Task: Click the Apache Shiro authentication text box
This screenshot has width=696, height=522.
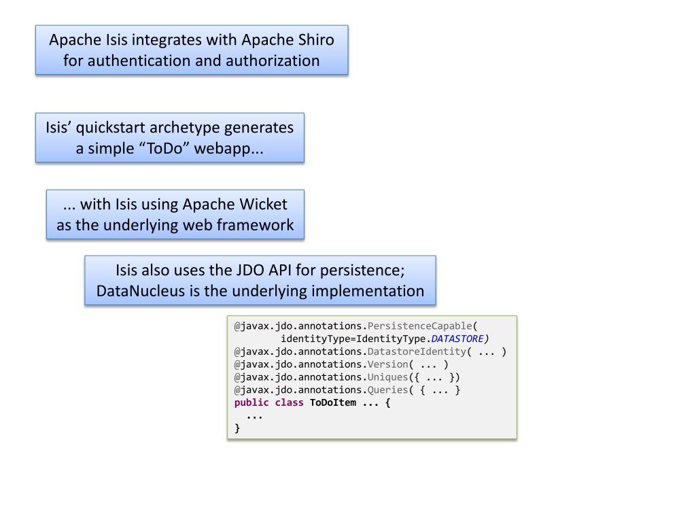Action: [192, 50]
